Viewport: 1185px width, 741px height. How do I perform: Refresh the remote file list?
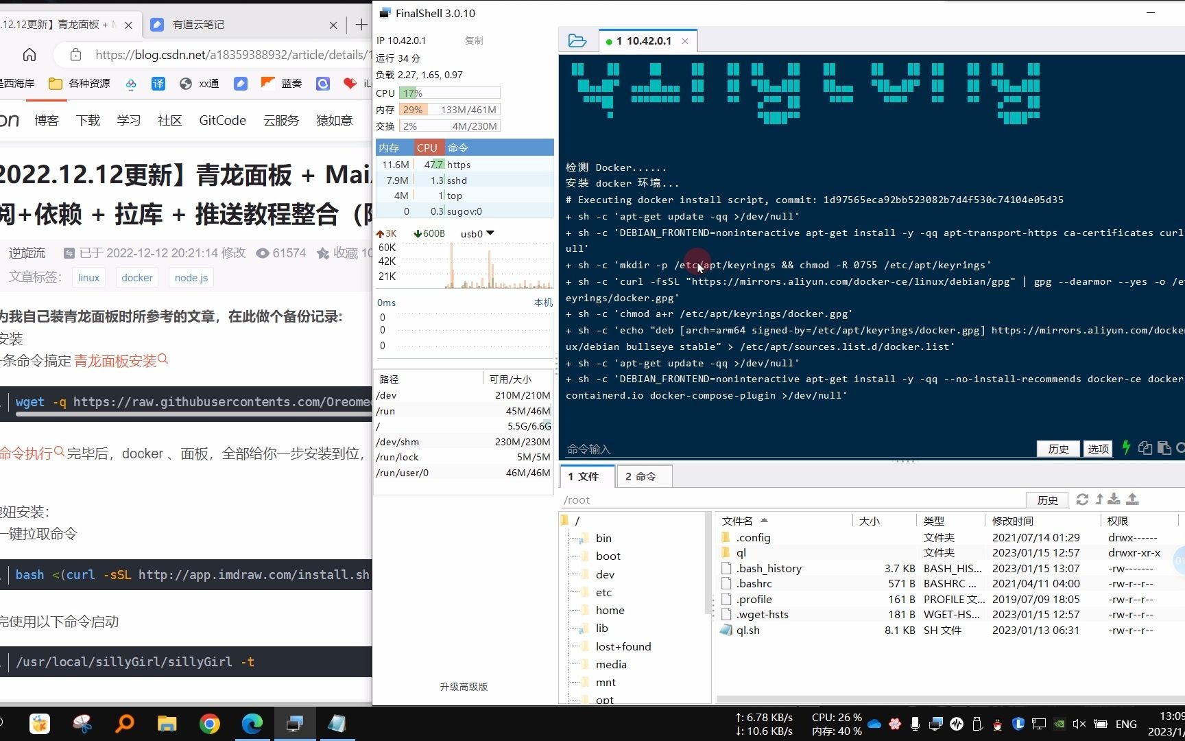coord(1082,499)
